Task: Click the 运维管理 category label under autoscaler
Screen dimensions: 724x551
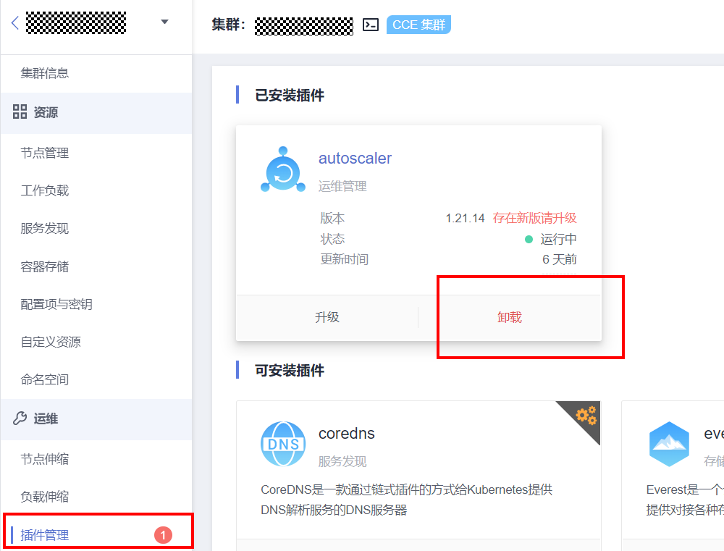Action: tap(342, 187)
